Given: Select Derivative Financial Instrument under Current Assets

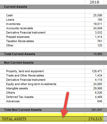Looking at the screenshot, I should [x=26, y=32].
